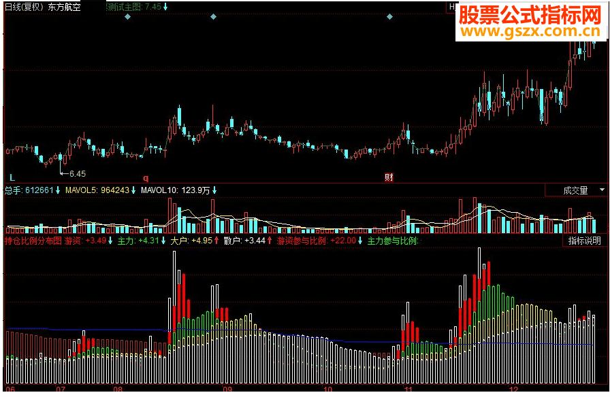Toggle the 游资参与比例 arrow indicator

359,241
